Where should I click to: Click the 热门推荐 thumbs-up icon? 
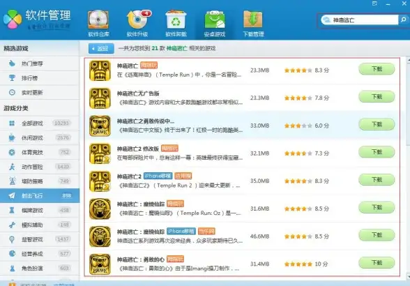(12, 63)
